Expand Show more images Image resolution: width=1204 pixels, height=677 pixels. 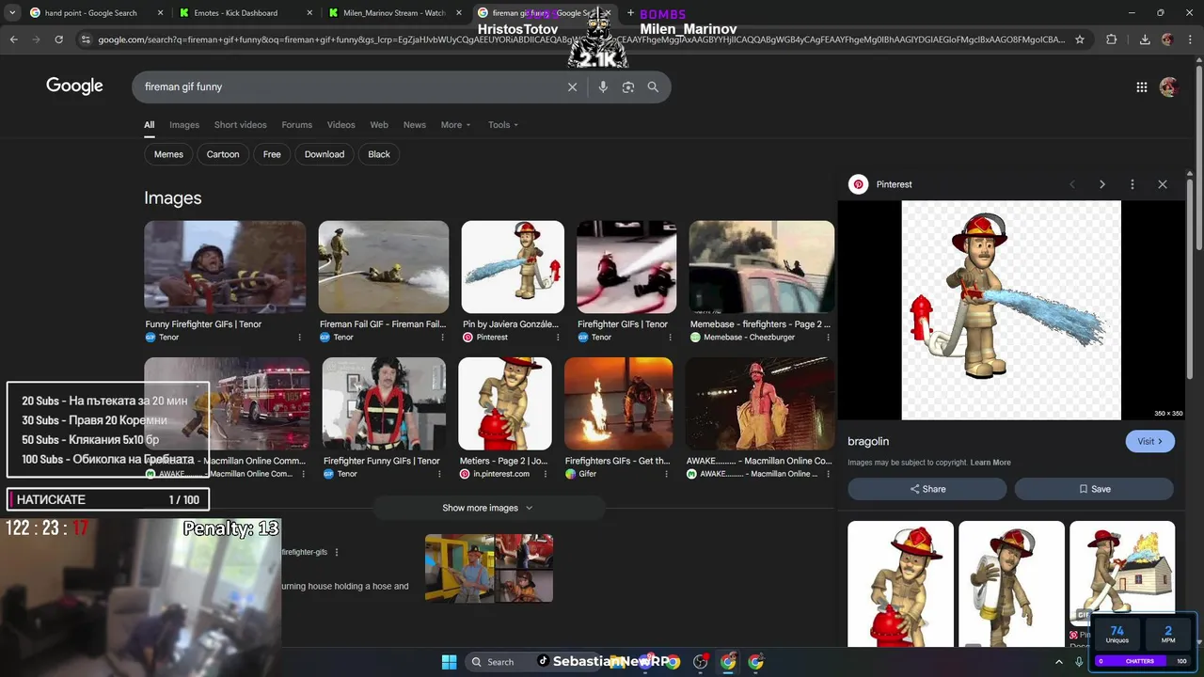(487, 508)
